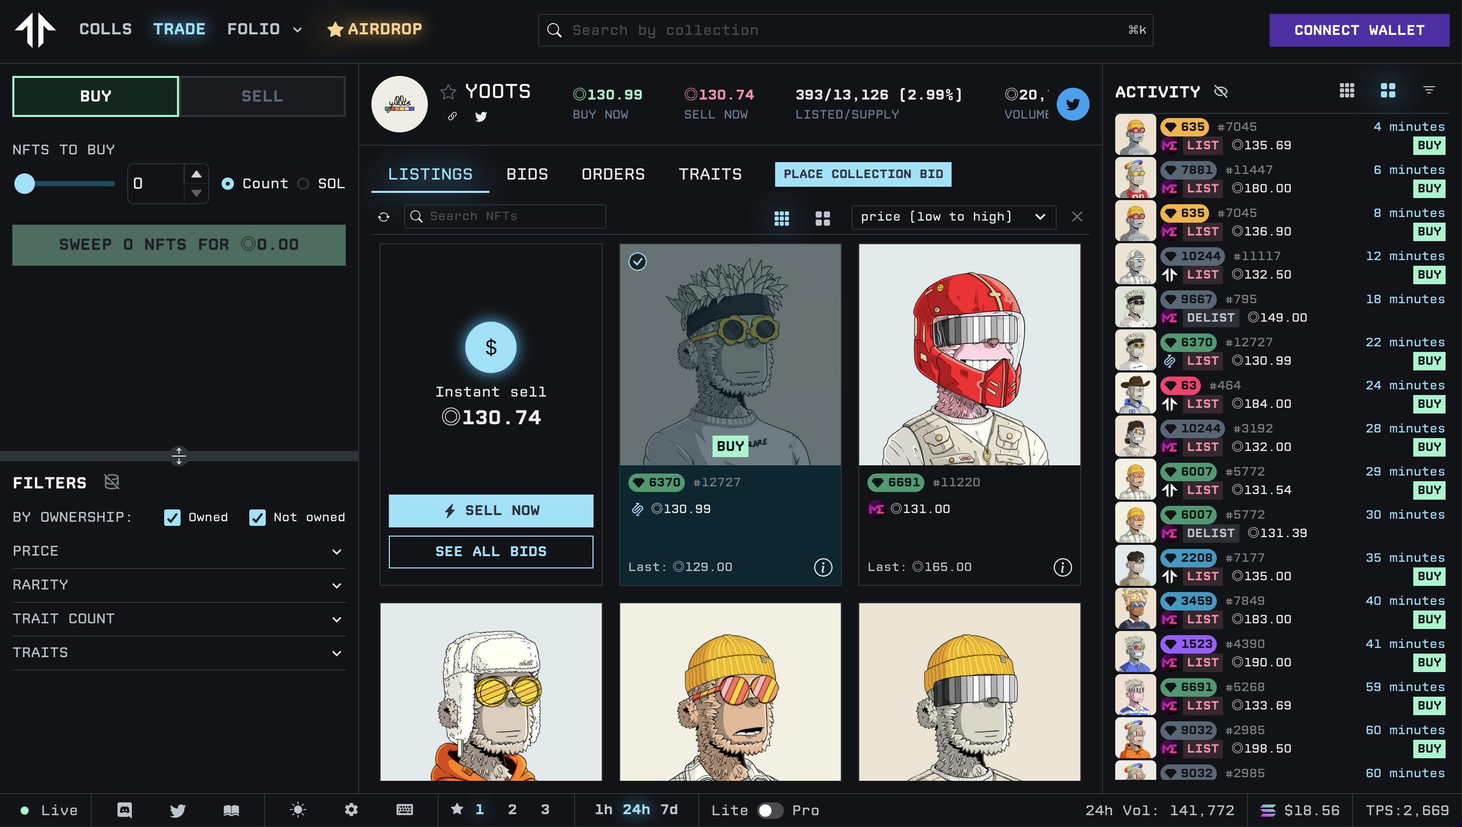This screenshot has width=1462, height=827.
Task: Focus the Search NFTs field
Action: click(x=505, y=216)
